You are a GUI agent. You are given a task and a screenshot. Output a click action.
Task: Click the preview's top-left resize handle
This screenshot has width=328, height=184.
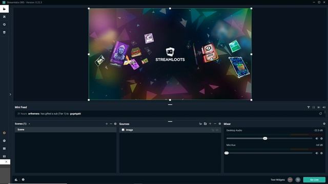(89, 9)
